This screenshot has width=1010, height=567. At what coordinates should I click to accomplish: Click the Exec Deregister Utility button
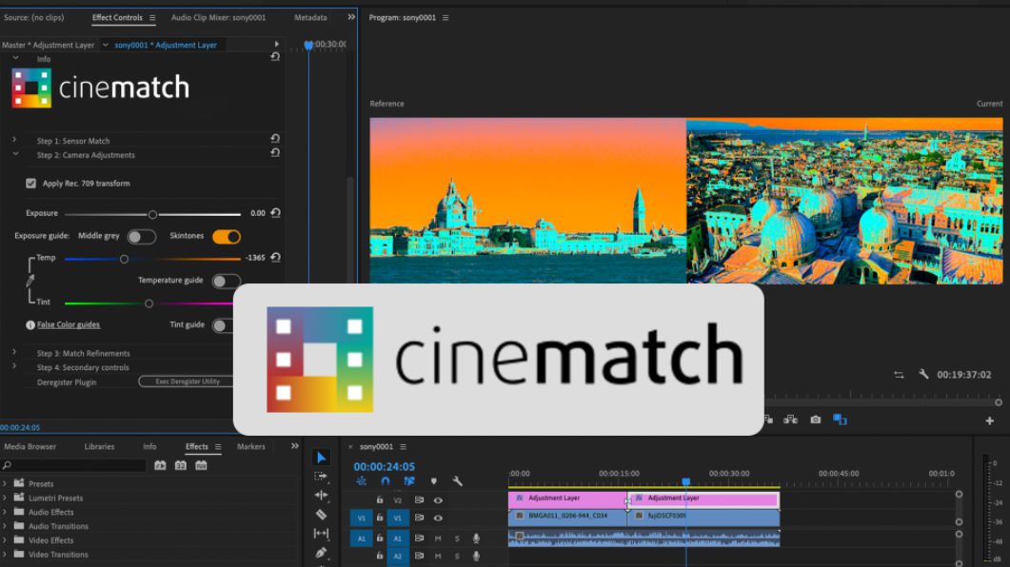[186, 381]
